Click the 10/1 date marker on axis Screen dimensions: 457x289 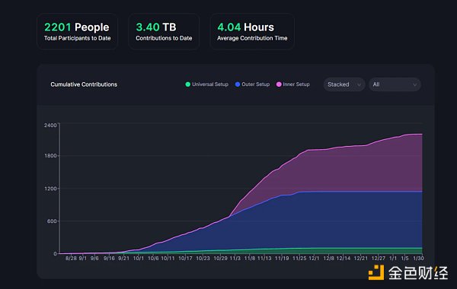point(139,259)
